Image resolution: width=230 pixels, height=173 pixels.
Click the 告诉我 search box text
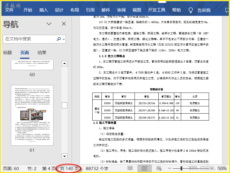(x=204, y=10)
